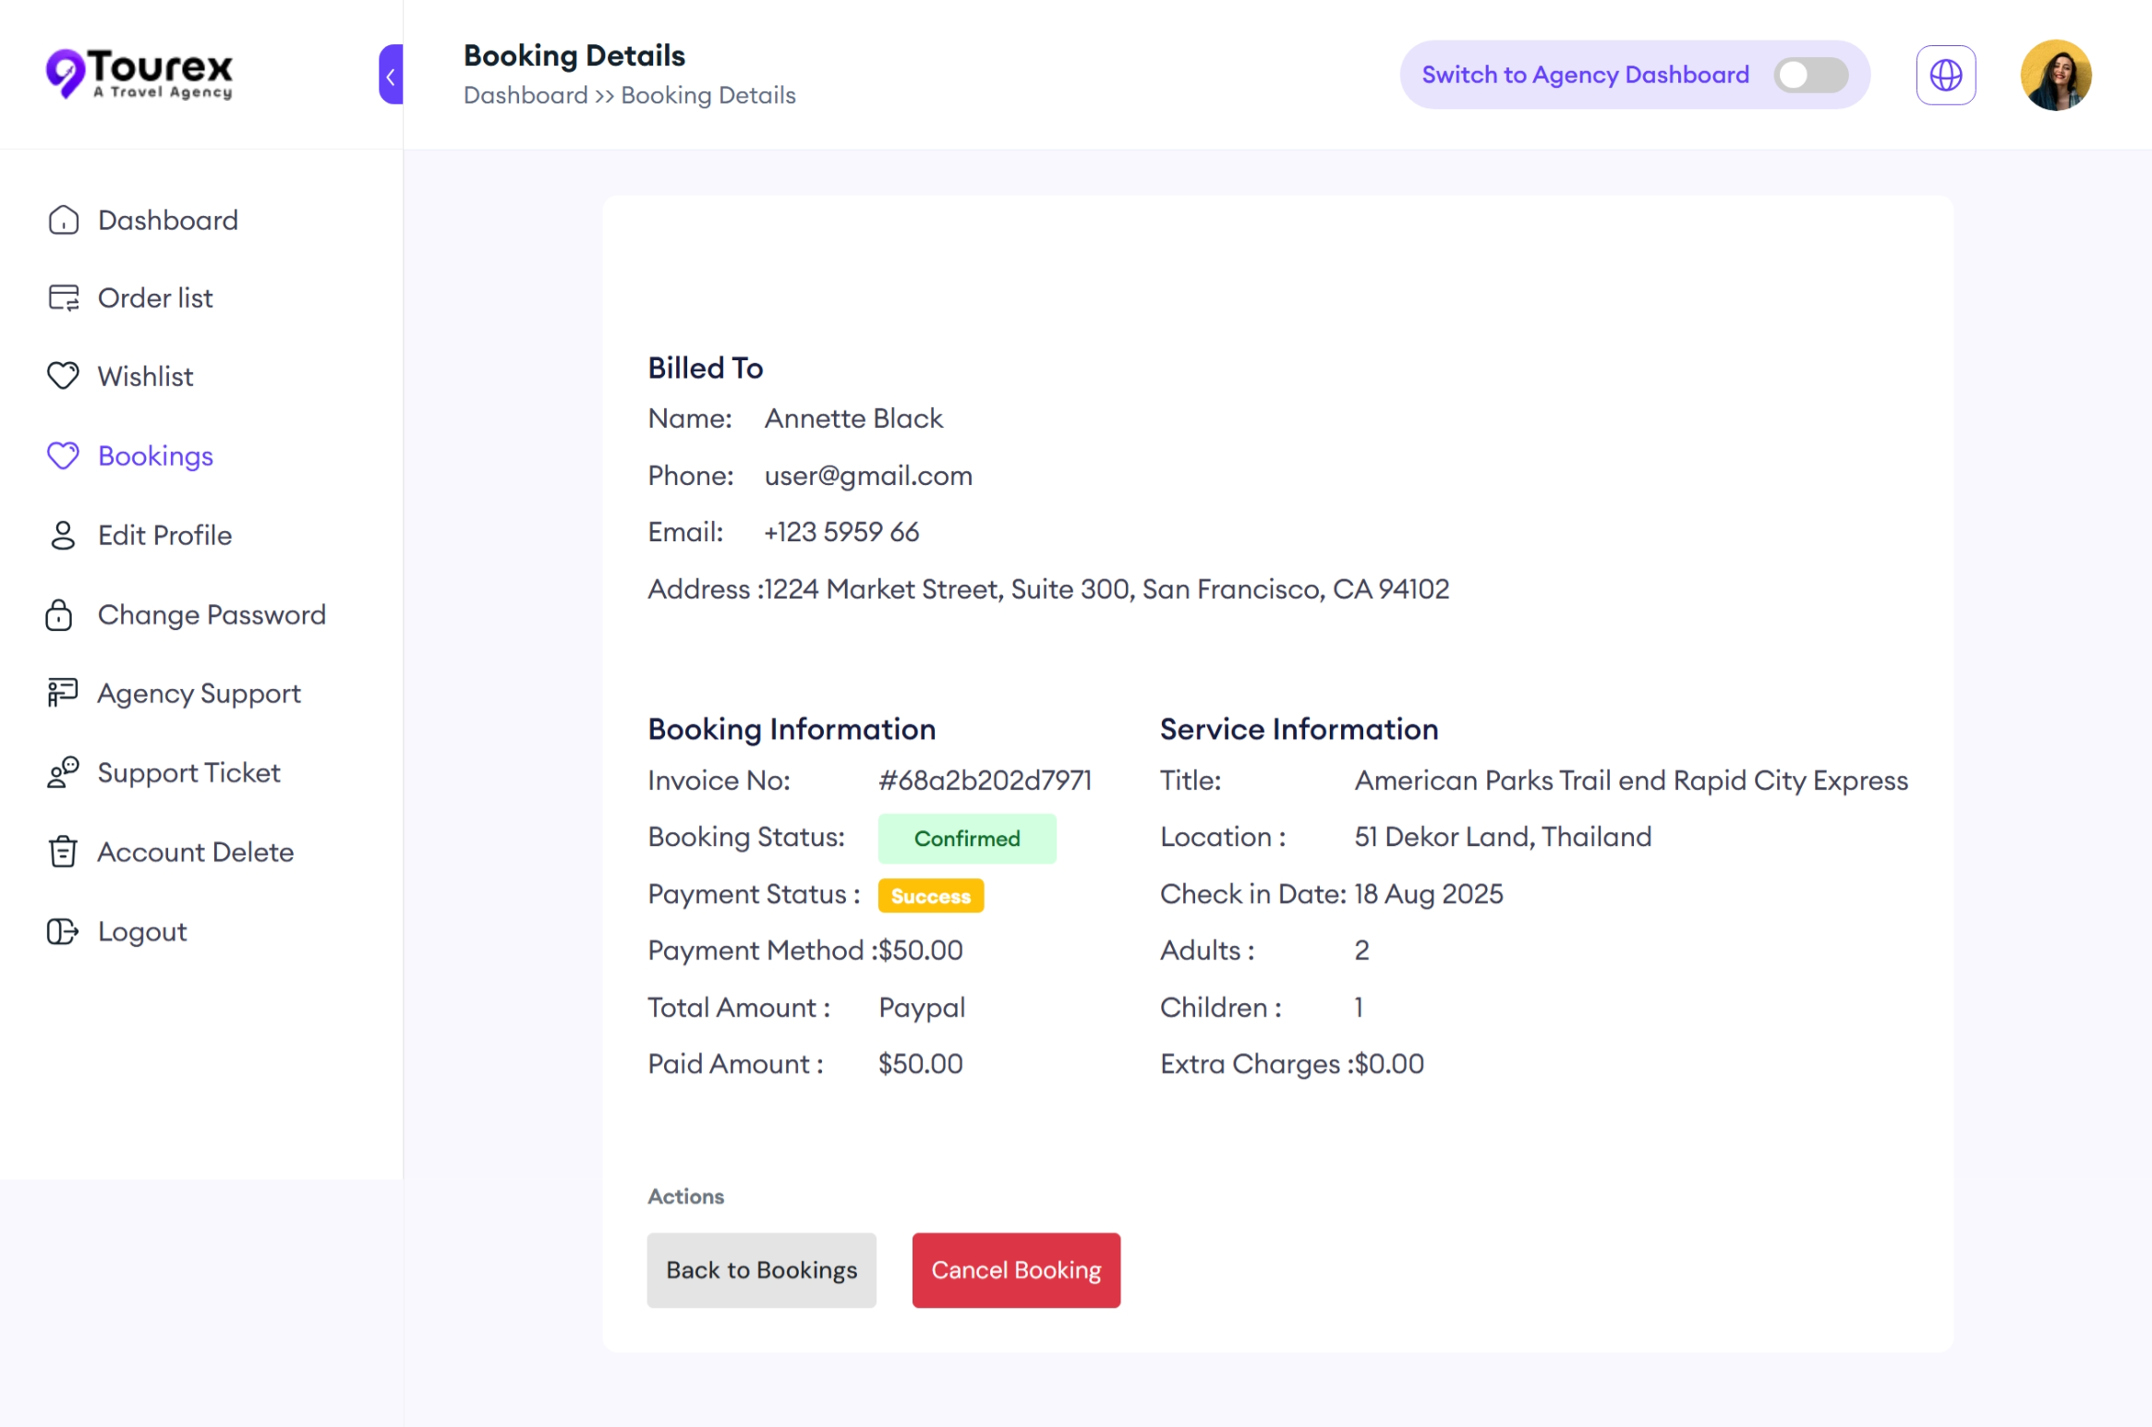Image resolution: width=2152 pixels, height=1427 pixels.
Task: Collapse the sidebar with the purple chevron
Action: pos(391,75)
